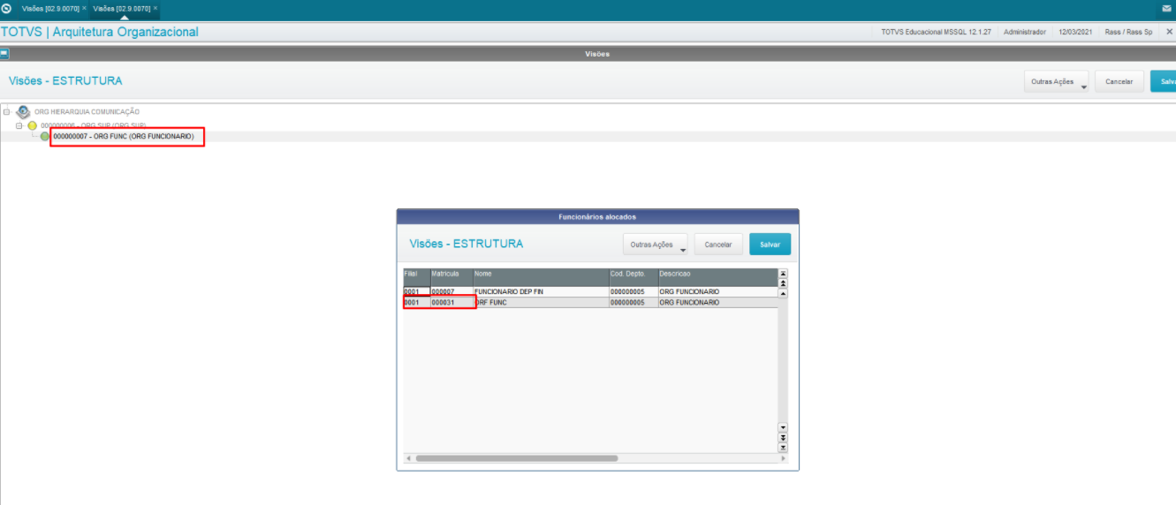Click Matricula cell 000007
The width and height of the screenshot is (1176, 505).
451,291
